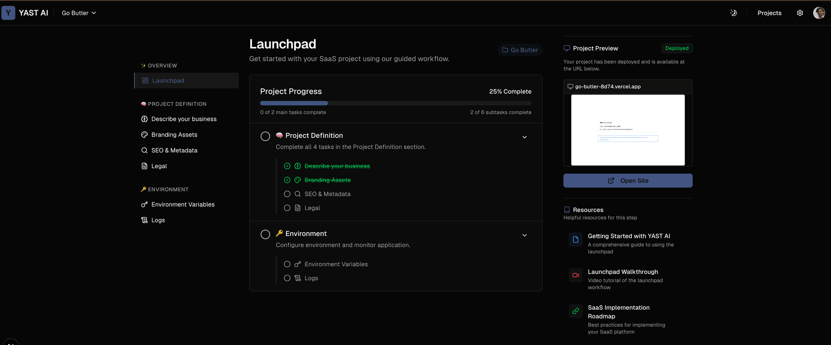Go to Projects in top bar
Viewport: 831px width, 345px height.
[769, 13]
